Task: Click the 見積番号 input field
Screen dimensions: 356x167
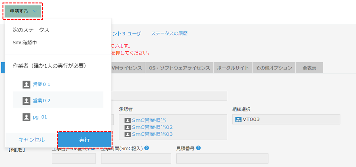Action: point(222,158)
